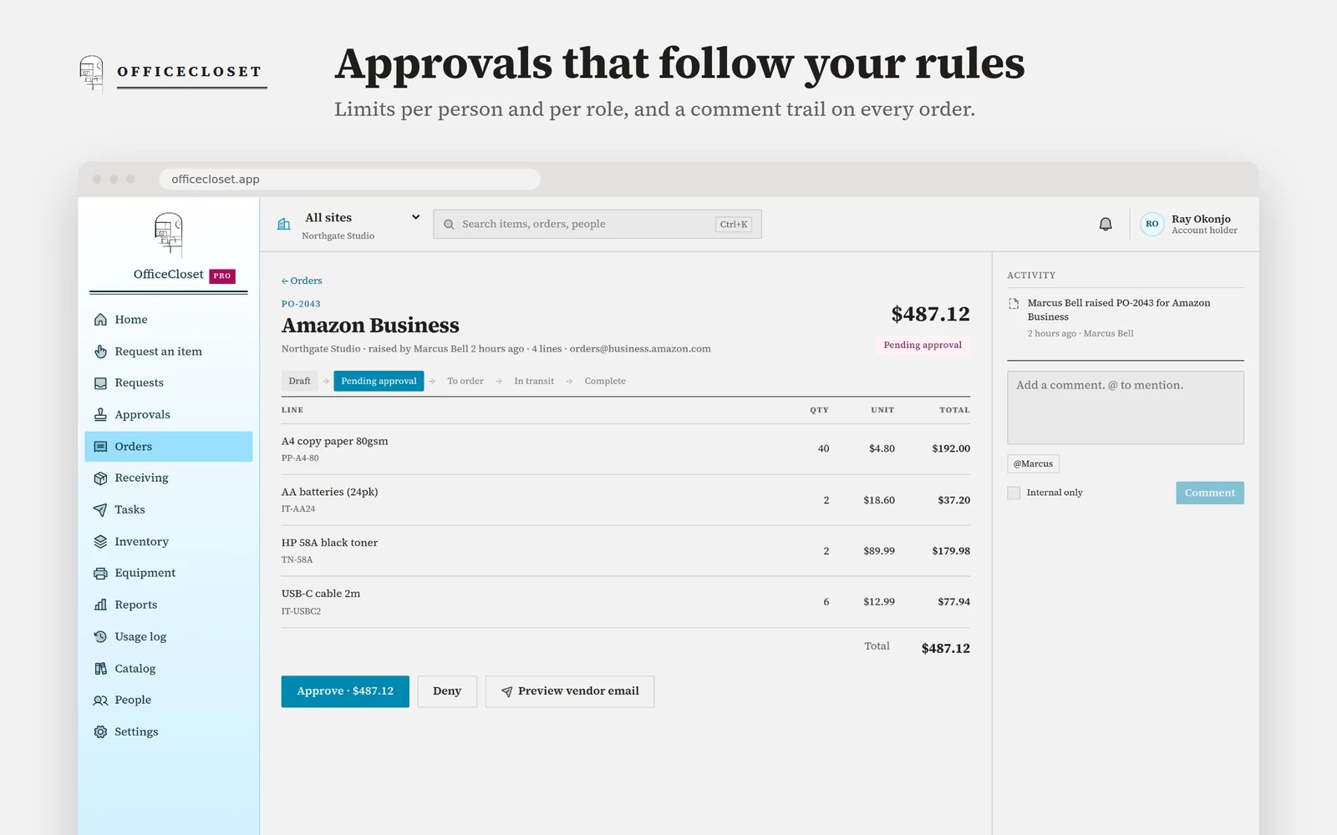
Task: Click the Pending approval status badge
Action: click(x=923, y=345)
